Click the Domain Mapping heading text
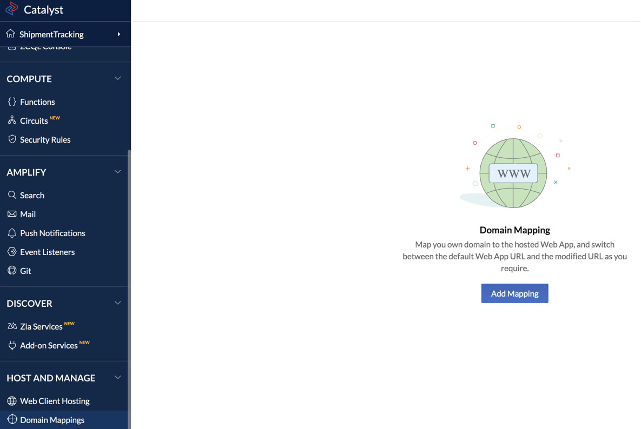 click(514, 230)
